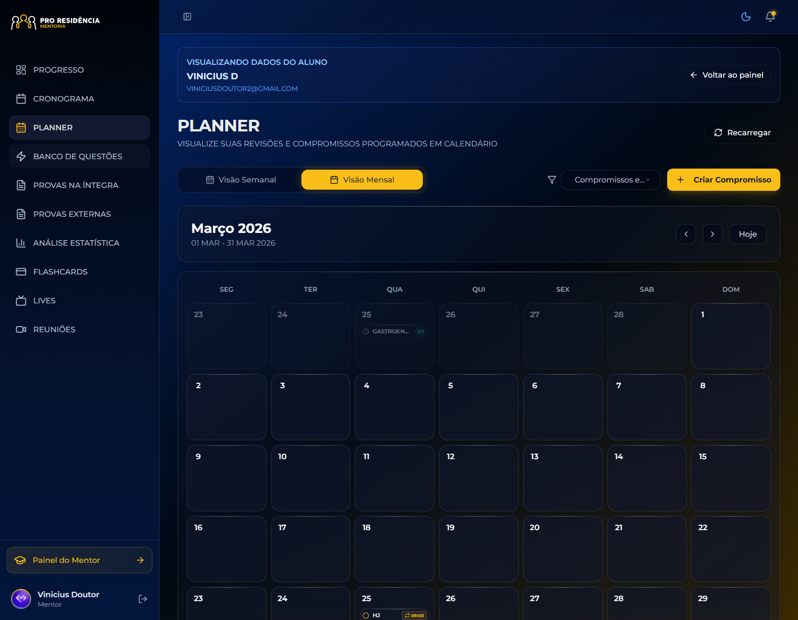The height and width of the screenshot is (620, 798).
Task: Select calendar day 8
Action: (731, 407)
